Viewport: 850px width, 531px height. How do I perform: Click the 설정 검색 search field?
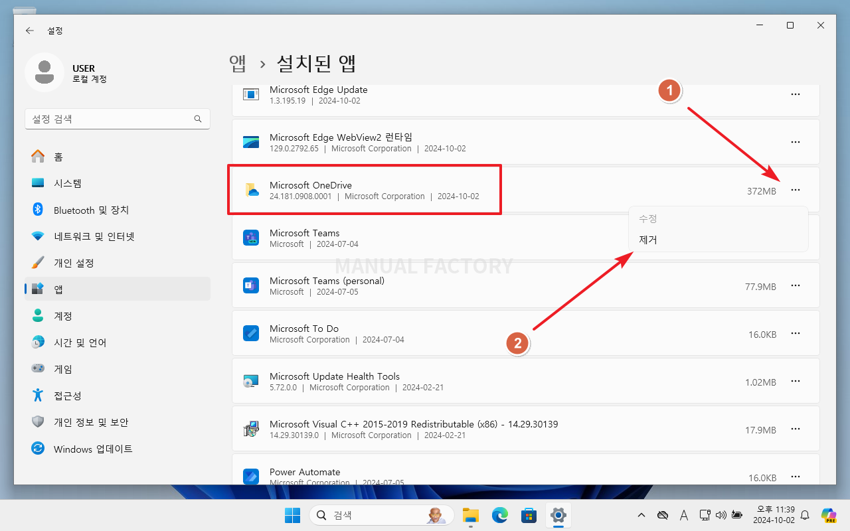pyautogui.click(x=118, y=119)
